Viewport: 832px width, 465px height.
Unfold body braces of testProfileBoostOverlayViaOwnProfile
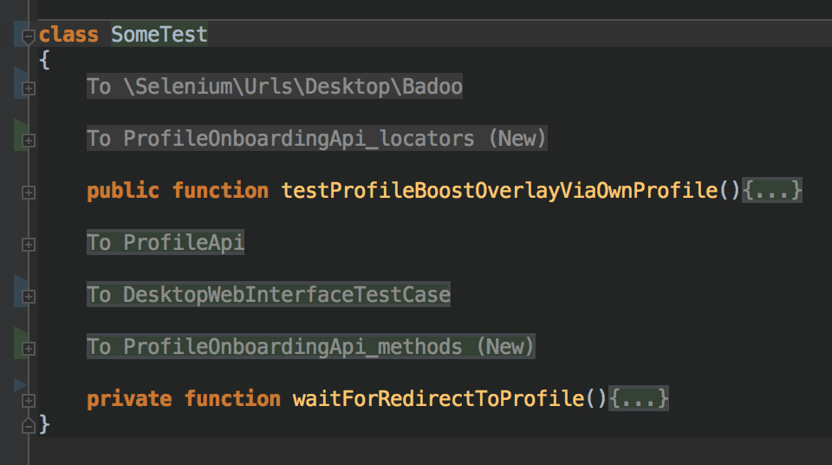click(x=772, y=190)
